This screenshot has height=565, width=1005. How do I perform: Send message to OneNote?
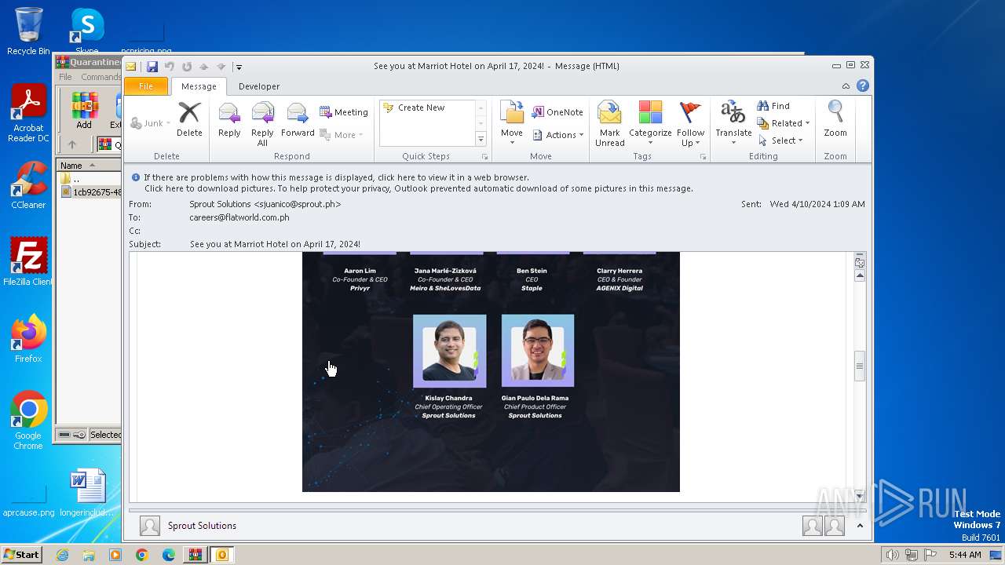click(x=557, y=112)
